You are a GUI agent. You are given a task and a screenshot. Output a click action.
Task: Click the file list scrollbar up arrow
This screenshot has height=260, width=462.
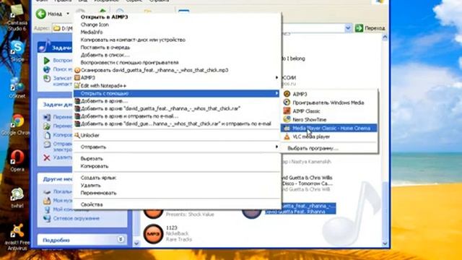coord(385,38)
